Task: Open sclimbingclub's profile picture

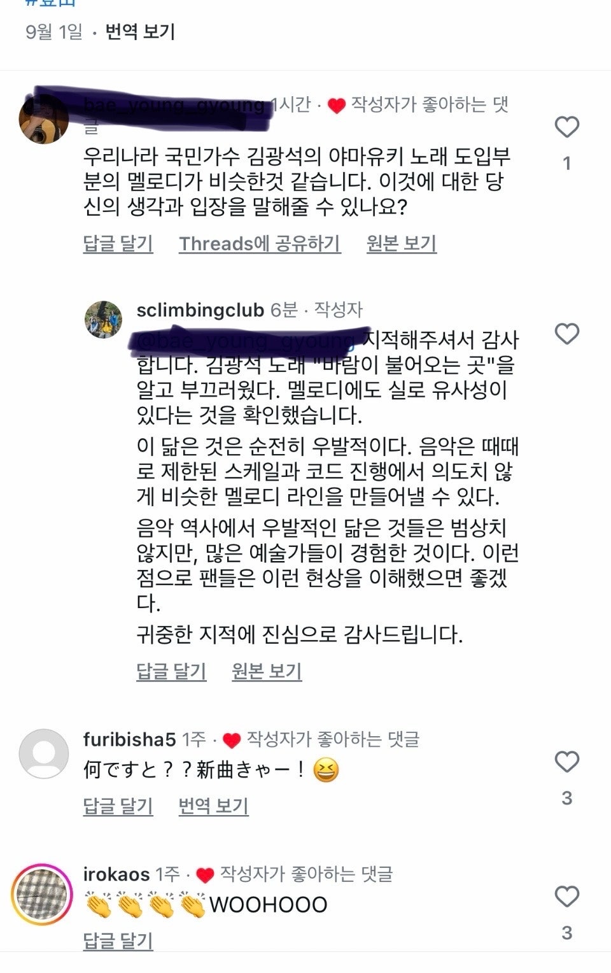Action: pyautogui.click(x=103, y=319)
